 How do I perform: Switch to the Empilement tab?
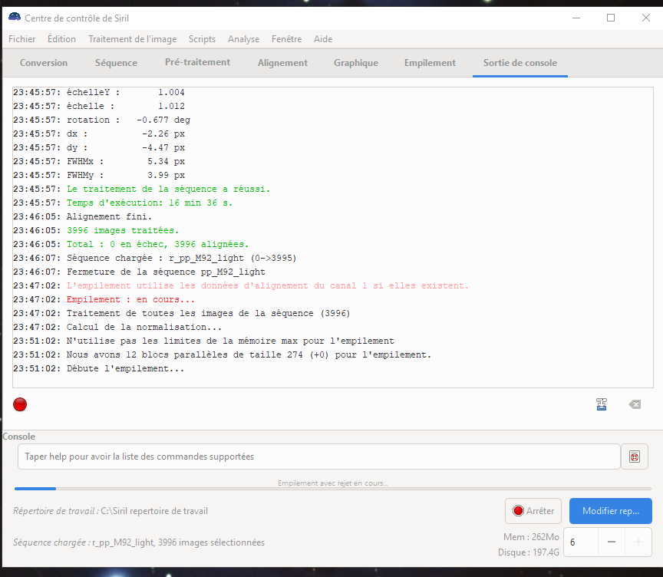430,63
